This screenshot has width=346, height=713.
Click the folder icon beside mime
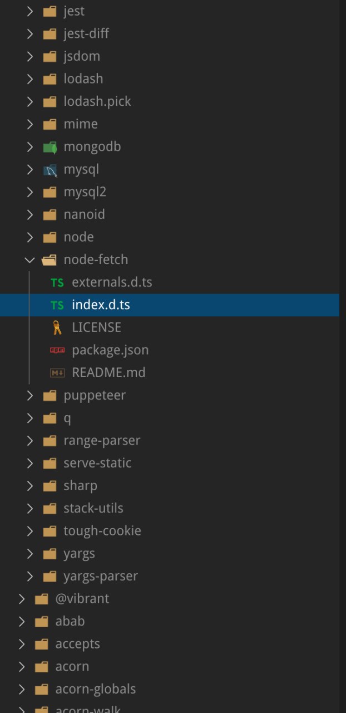pos(50,124)
